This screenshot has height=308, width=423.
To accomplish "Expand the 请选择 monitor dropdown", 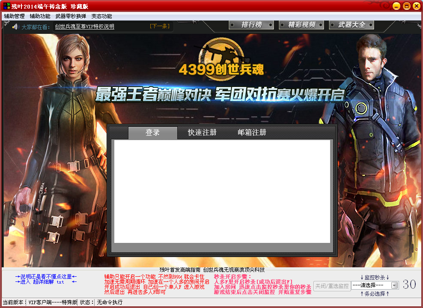I will 375,285.
